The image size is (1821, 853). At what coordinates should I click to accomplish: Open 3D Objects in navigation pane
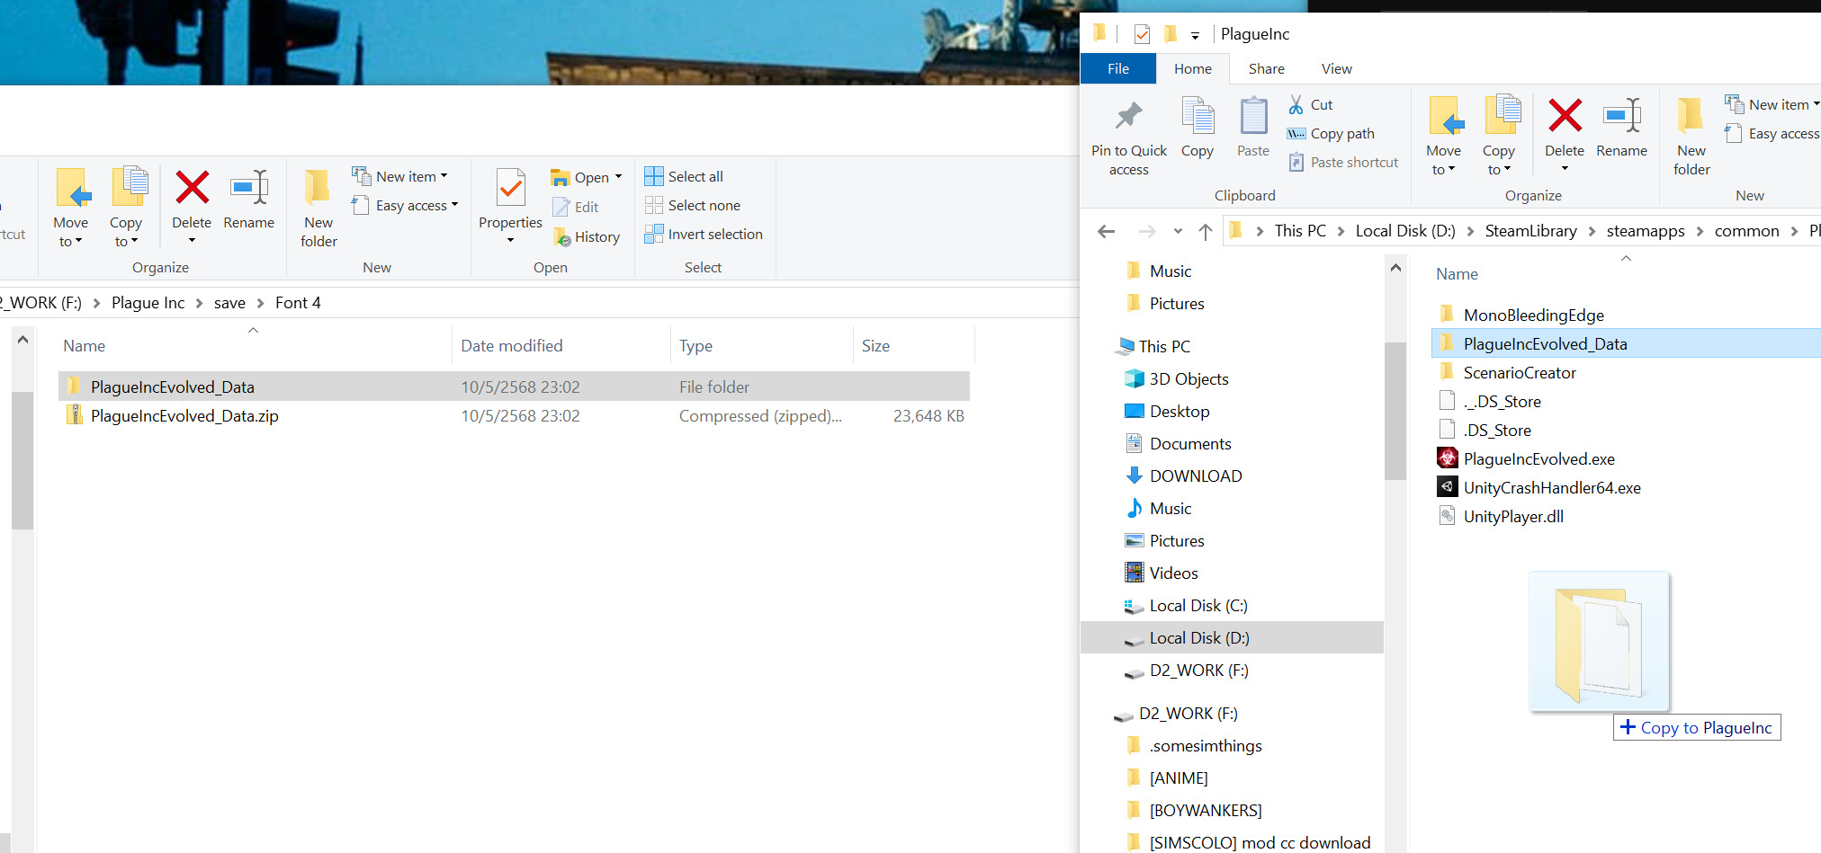pos(1189,378)
